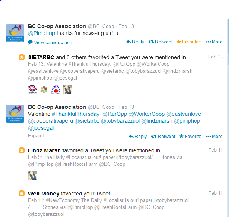Open the @tobybarazzuol mention in Valentine tweet
Image resolution: width=229 pixels, height=217 pixels.
click(x=120, y=121)
